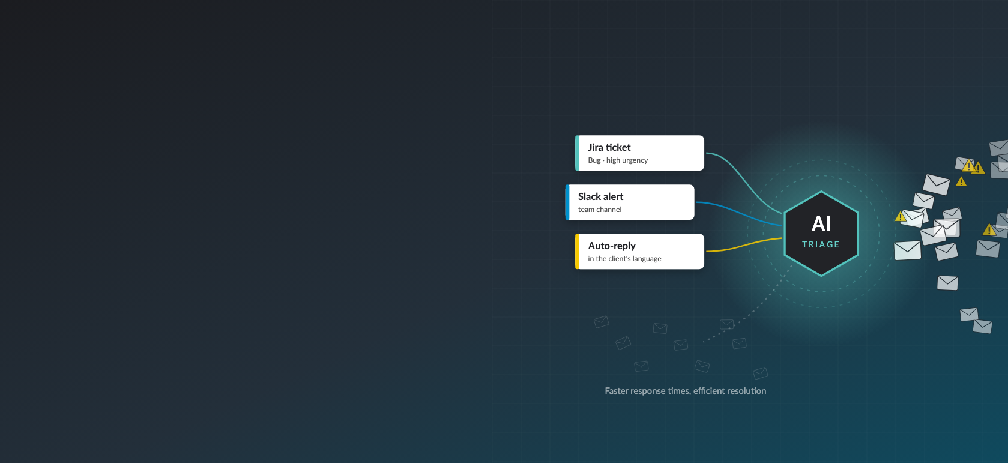Click the "Faster response times, efficient resolution" caption
The image size is (1008, 463).
[686, 391]
